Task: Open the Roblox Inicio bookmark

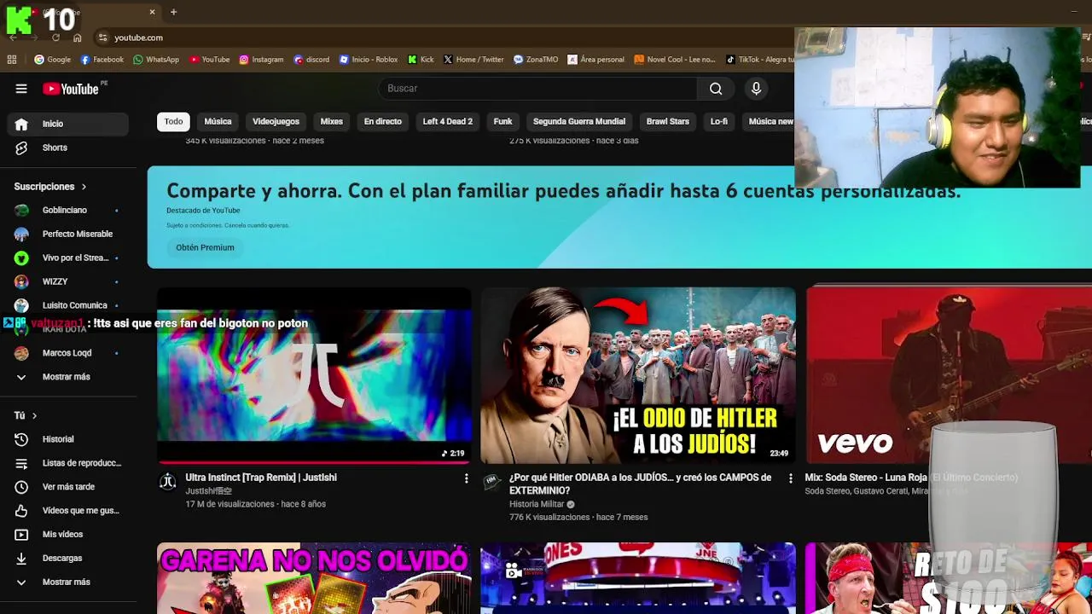Action: point(369,60)
